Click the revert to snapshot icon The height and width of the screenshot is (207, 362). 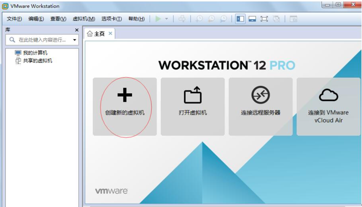point(211,19)
